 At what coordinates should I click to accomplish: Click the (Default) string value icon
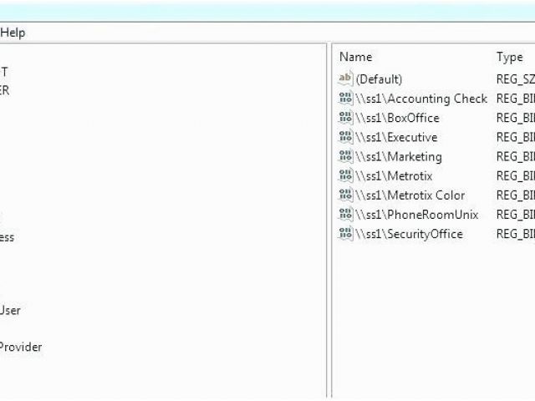coord(346,79)
